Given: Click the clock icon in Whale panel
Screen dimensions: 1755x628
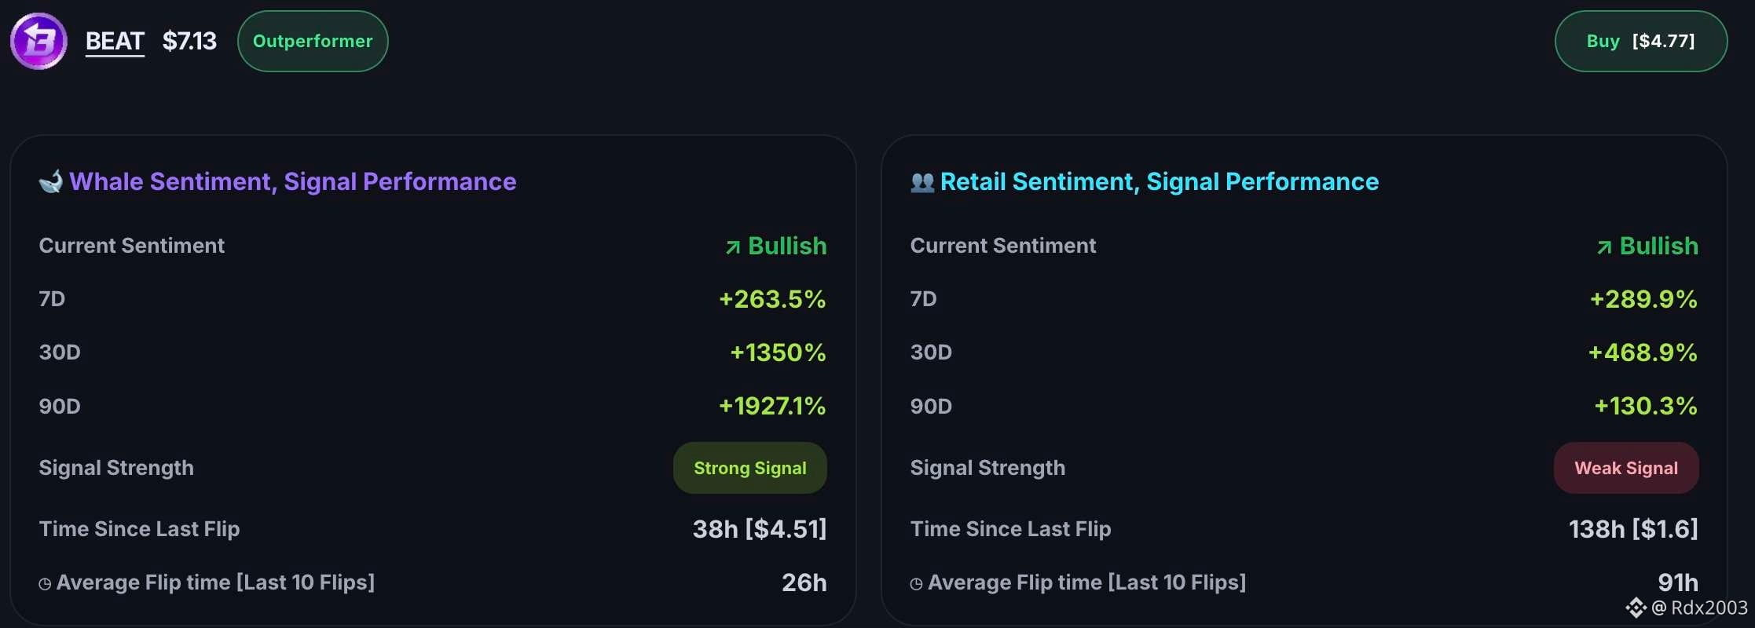Looking at the screenshot, I should 45,583.
